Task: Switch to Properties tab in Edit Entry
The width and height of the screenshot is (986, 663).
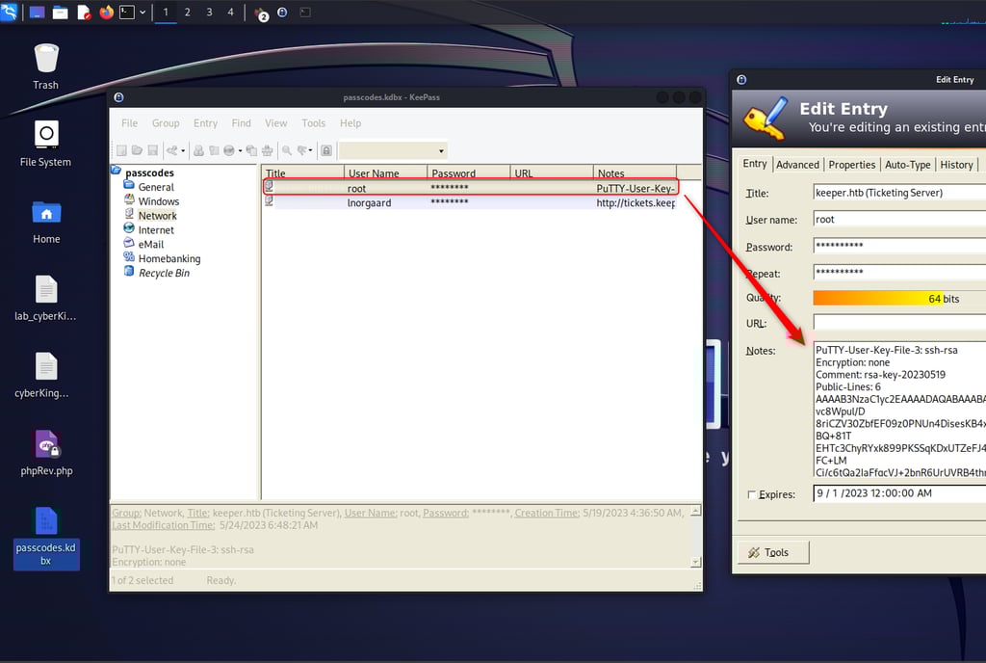Action: pyautogui.click(x=851, y=165)
